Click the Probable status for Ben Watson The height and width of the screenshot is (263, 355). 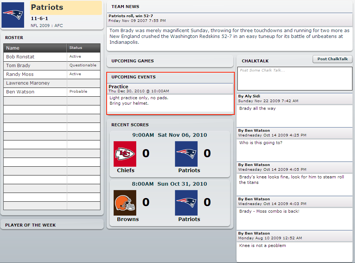[78, 91]
